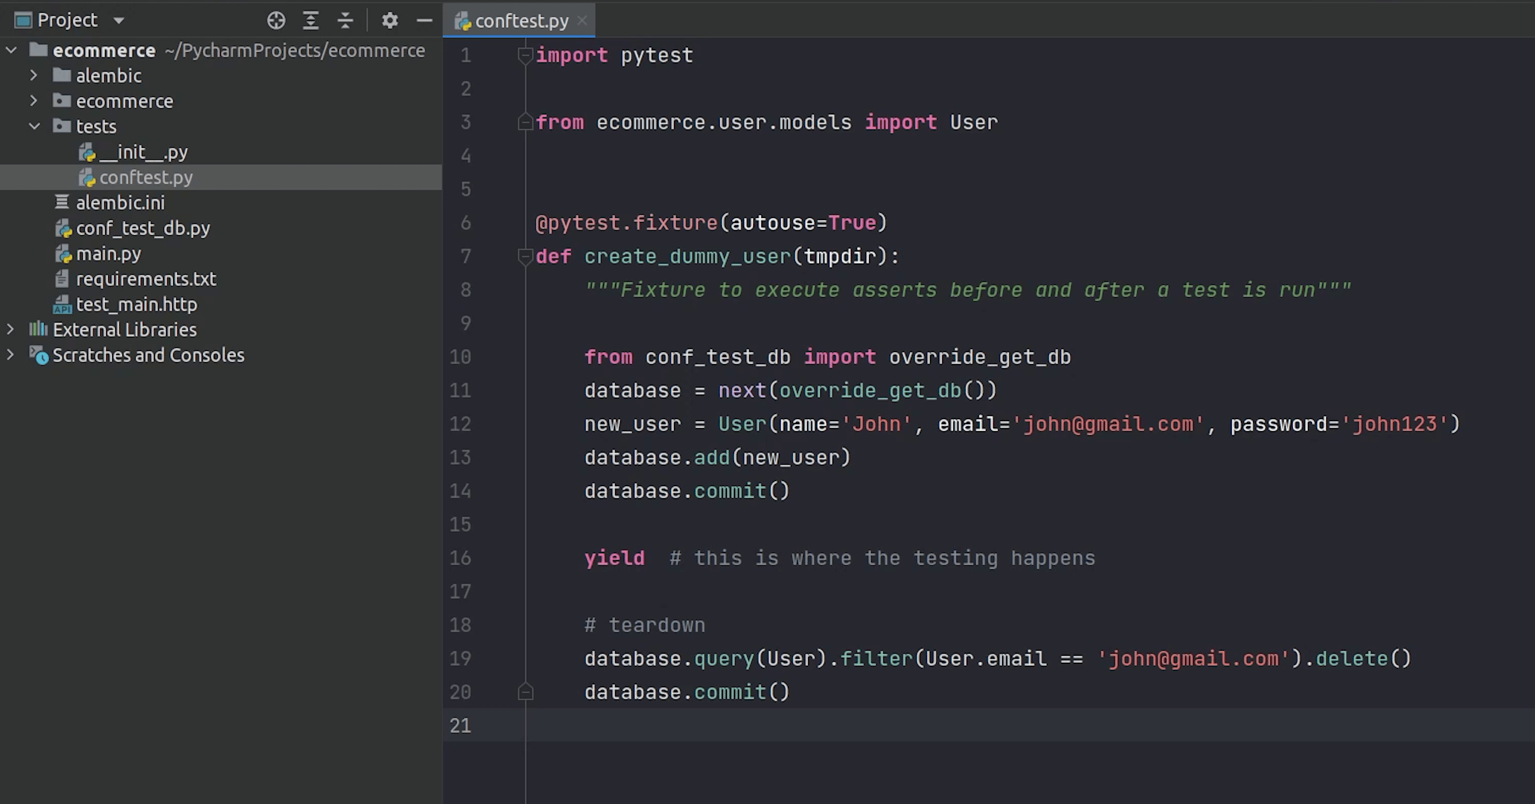Toggle fold marker beside def create_dummy_user
The height and width of the screenshot is (804, 1535).
(525, 256)
